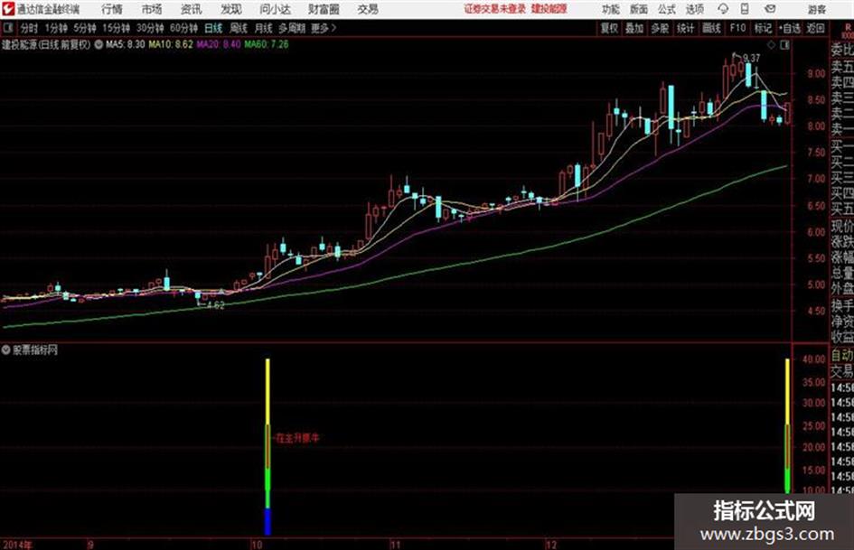
Task: Open the 市场 menu
Action: [x=152, y=9]
